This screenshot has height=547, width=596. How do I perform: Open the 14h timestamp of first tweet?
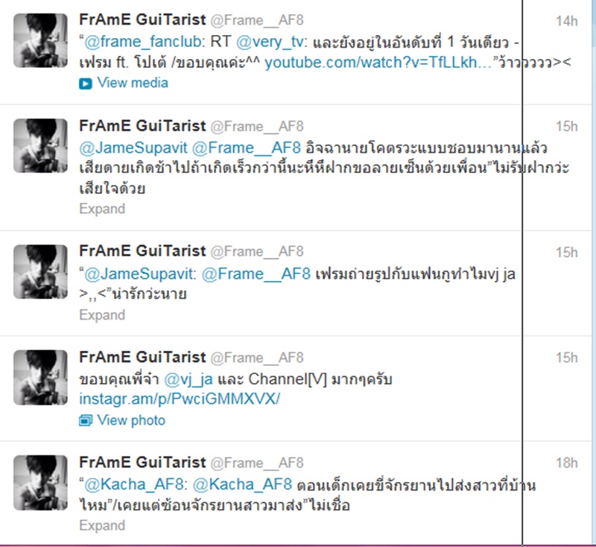[x=566, y=21]
